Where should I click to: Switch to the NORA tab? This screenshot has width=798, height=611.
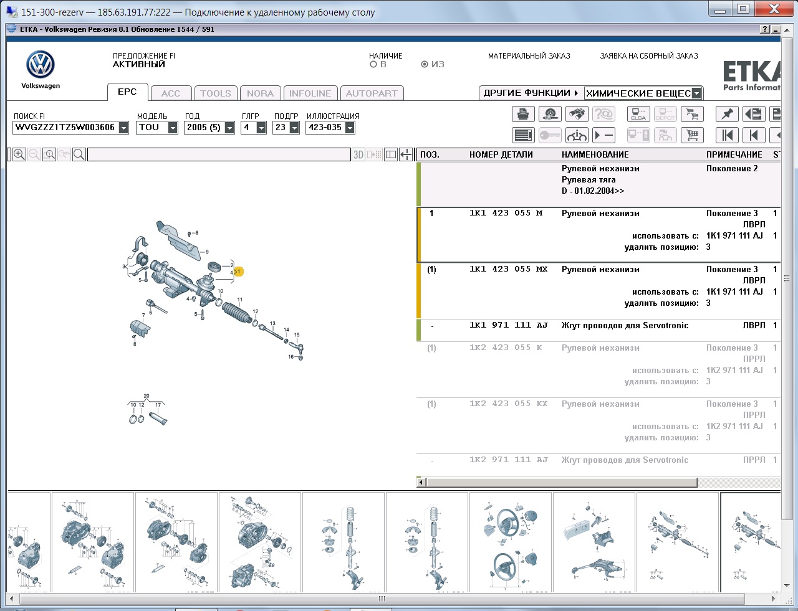pyautogui.click(x=260, y=93)
